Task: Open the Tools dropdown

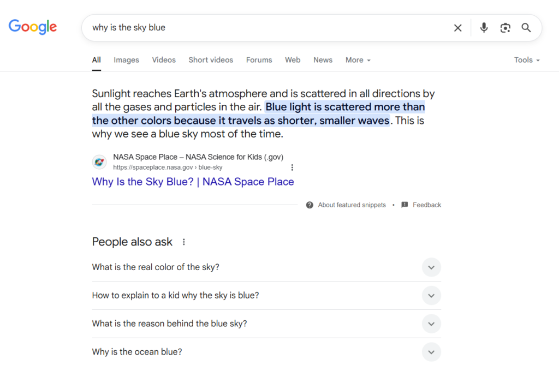Action: (x=526, y=60)
